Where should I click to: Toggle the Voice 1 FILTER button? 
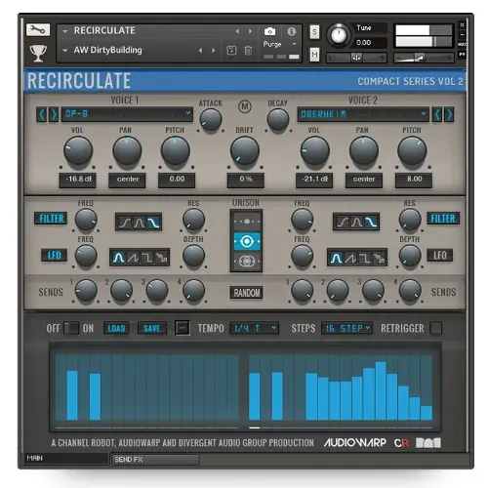coord(51,219)
